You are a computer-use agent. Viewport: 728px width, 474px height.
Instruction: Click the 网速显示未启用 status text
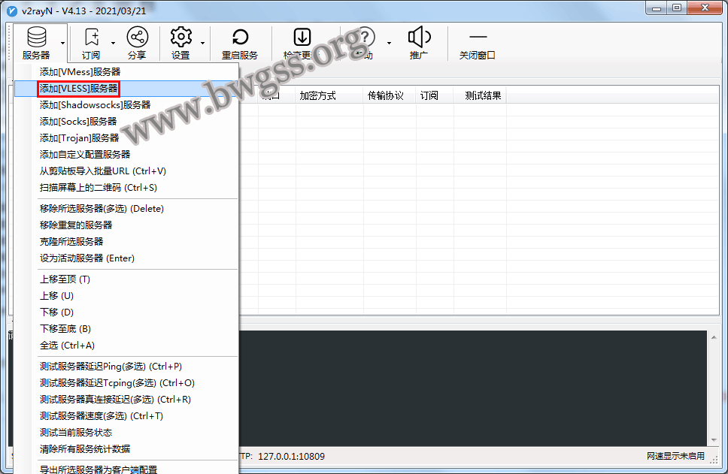coord(675,457)
